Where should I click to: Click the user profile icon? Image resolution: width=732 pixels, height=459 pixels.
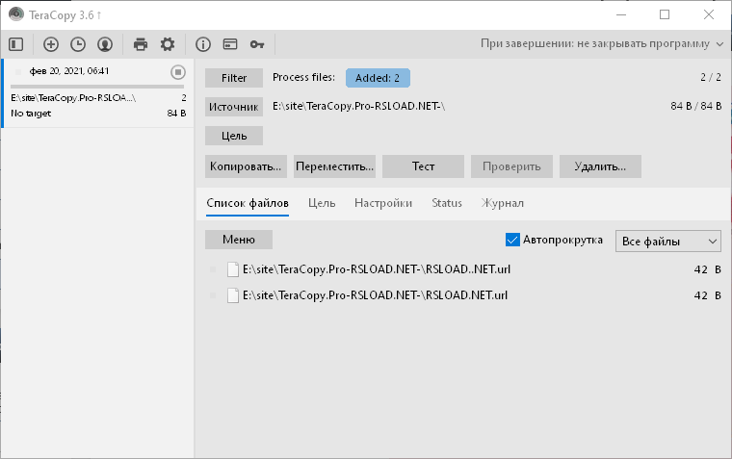click(x=105, y=44)
